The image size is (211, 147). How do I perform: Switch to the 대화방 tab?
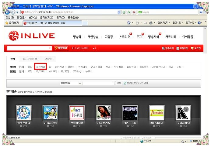[48, 59]
